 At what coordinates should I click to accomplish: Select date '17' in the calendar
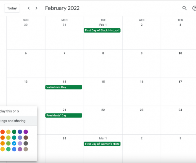tap(180, 82)
